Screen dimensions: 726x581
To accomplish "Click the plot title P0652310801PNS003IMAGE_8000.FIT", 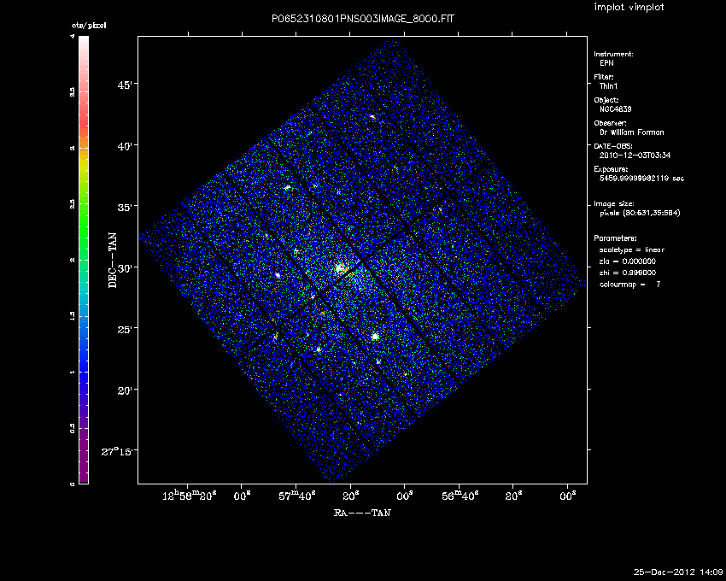I will click(362, 18).
